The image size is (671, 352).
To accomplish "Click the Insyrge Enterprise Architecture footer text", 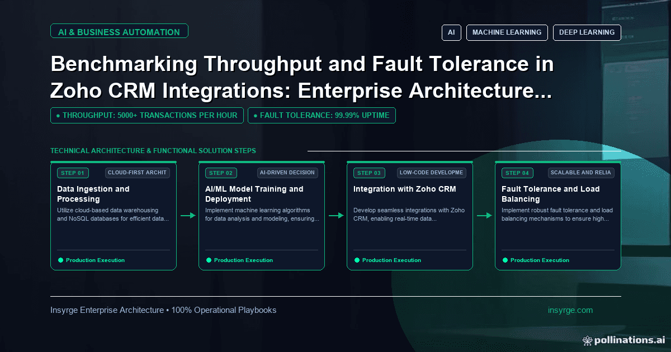I will pos(163,310).
